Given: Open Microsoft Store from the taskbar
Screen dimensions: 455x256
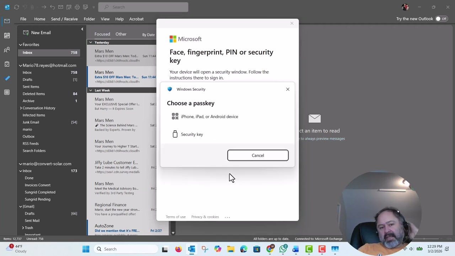Looking at the screenshot, I should [x=257, y=249].
